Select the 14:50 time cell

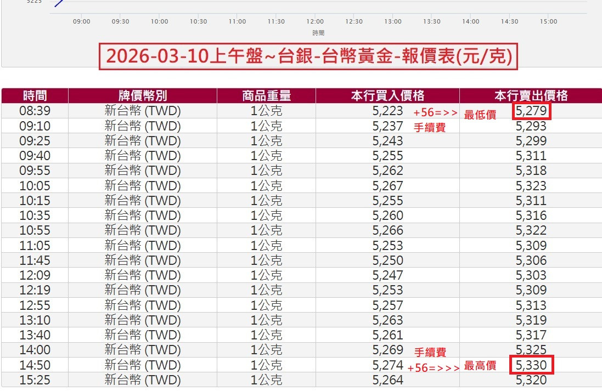[x=35, y=365]
